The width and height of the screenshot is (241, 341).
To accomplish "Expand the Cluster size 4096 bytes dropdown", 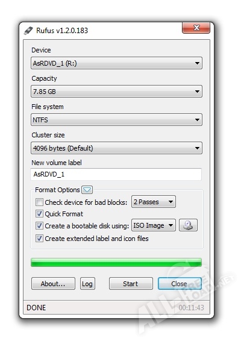I will 117,148.
